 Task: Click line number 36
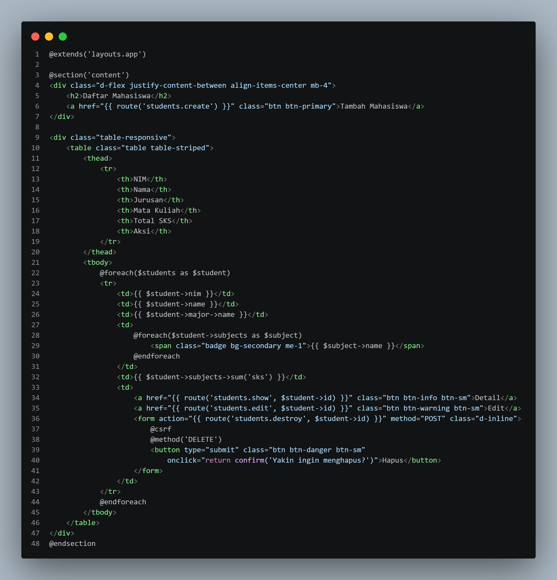click(36, 419)
